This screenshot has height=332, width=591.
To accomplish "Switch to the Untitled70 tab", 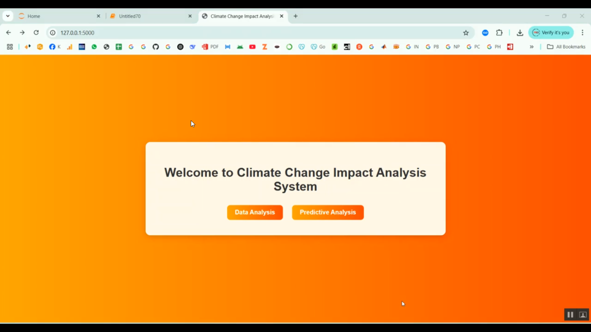I will pos(151,16).
